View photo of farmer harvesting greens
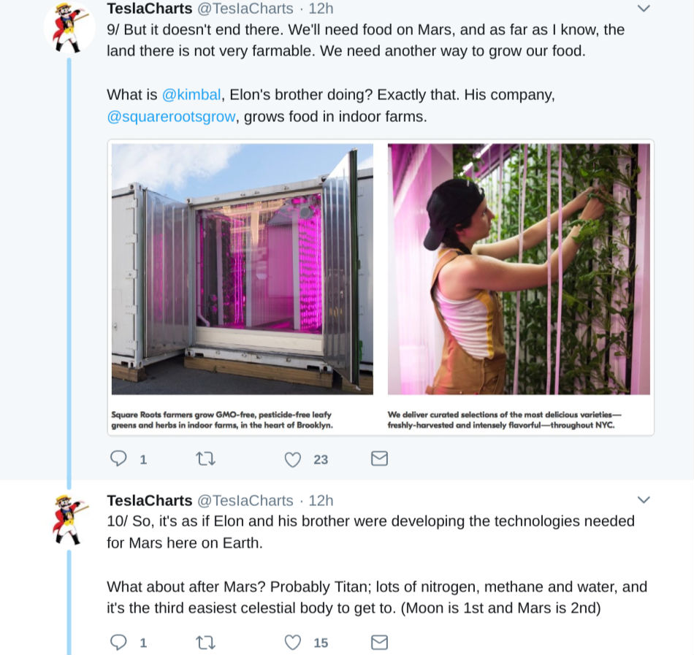This screenshot has height=655, width=694. click(519, 269)
